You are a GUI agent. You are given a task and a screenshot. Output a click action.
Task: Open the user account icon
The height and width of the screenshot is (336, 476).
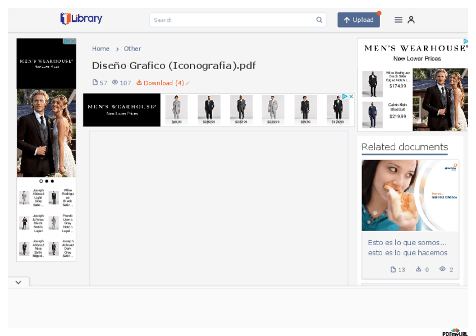411,20
